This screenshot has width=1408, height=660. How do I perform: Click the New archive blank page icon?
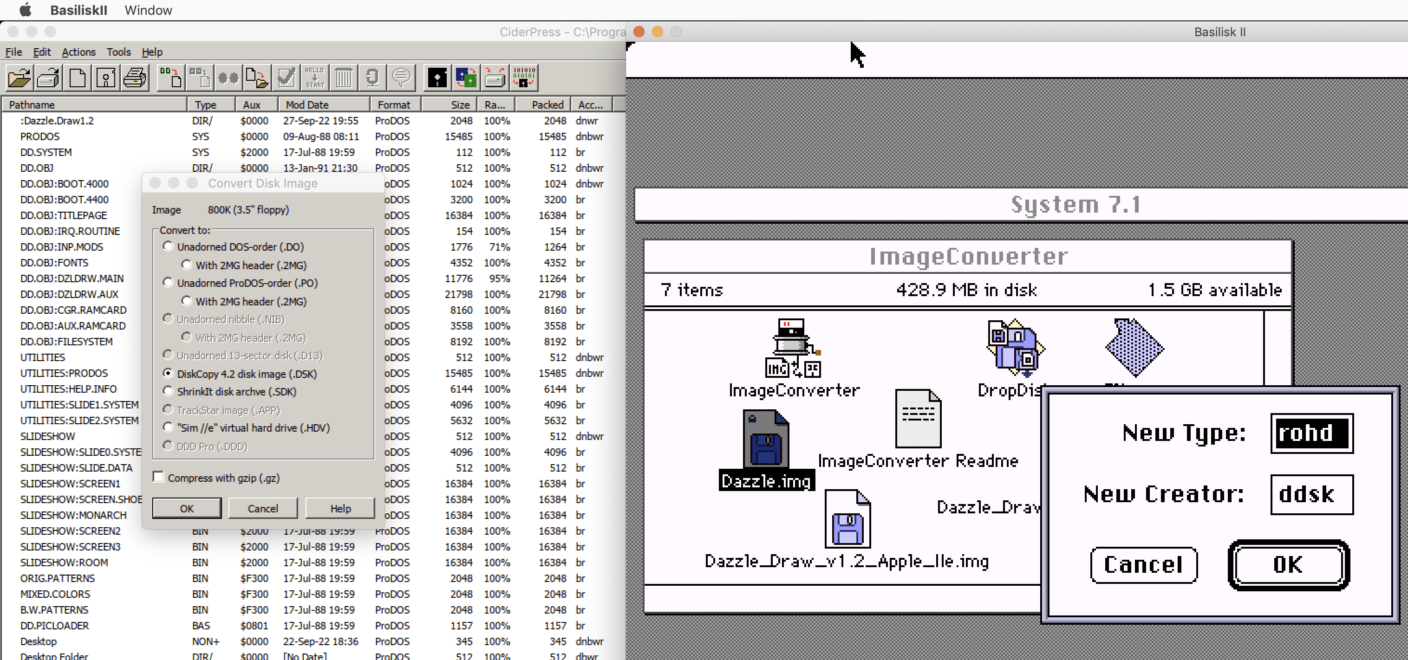(78, 78)
